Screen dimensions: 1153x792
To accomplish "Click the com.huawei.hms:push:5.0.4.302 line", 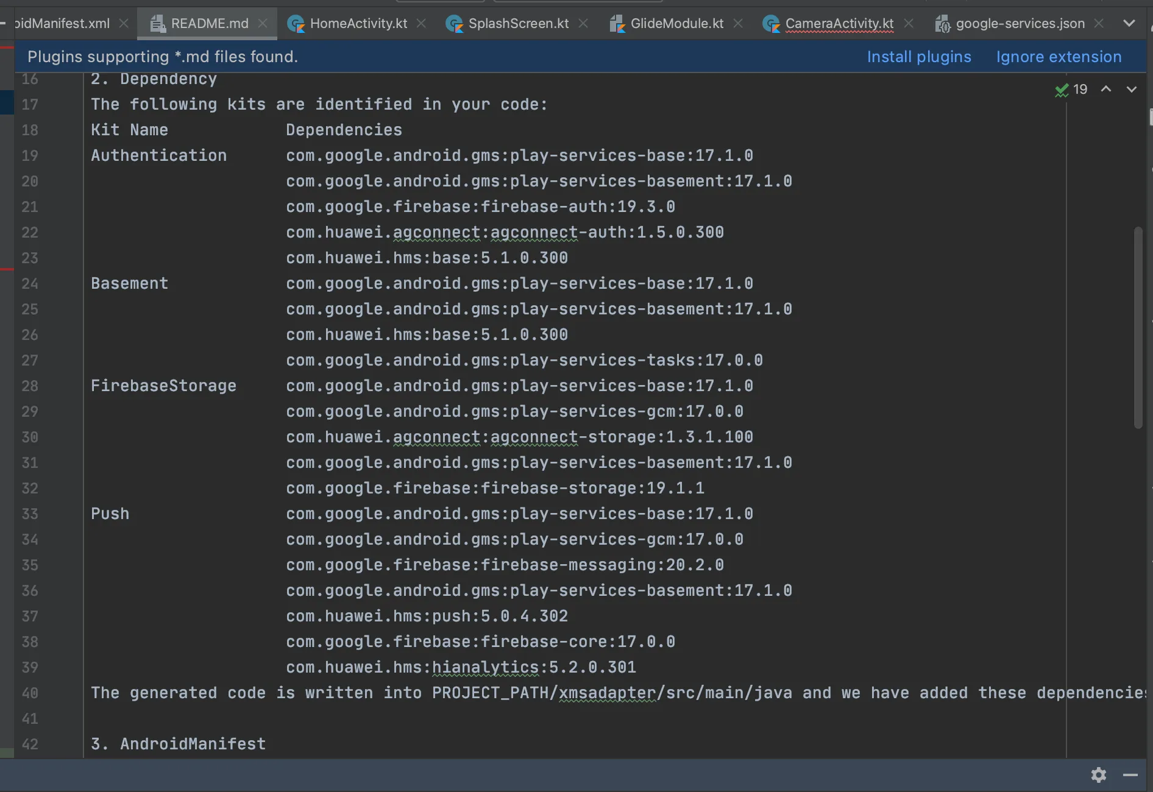I will [427, 616].
